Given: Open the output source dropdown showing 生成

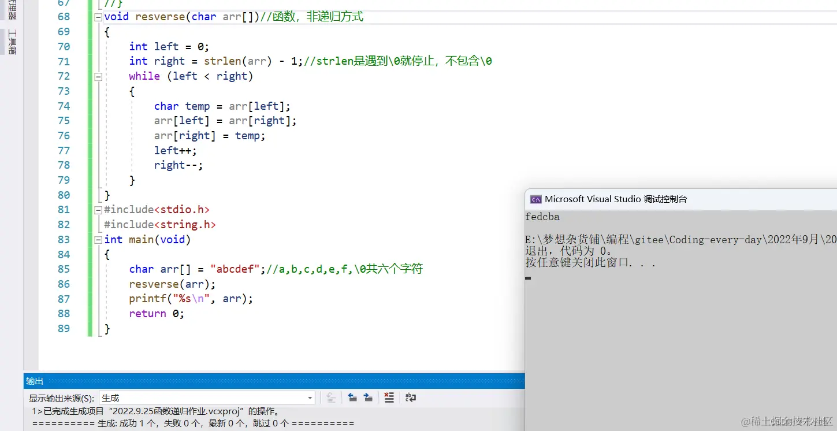Looking at the screenshot, I should tap(207, 397).
